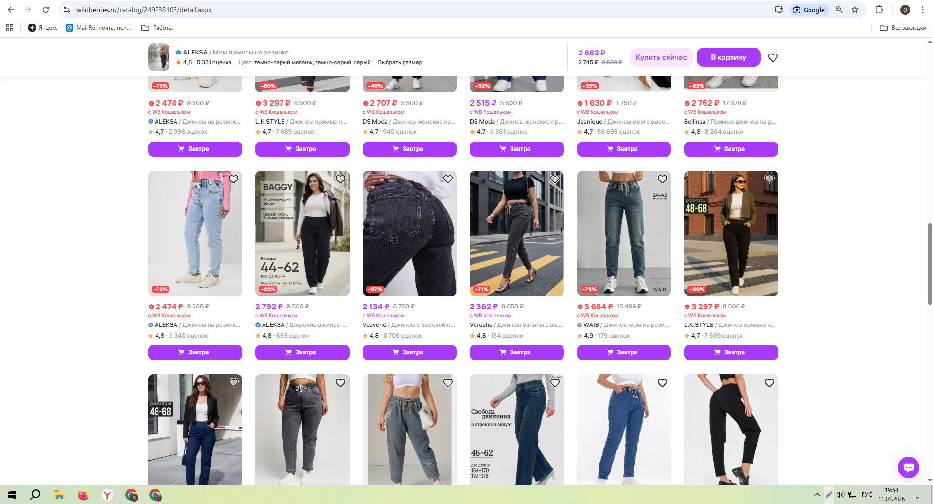Image resolution: width=933 pixels, height=504 pixels.
Task: View site information icon in address bar
Action: [x=67, y=10]
